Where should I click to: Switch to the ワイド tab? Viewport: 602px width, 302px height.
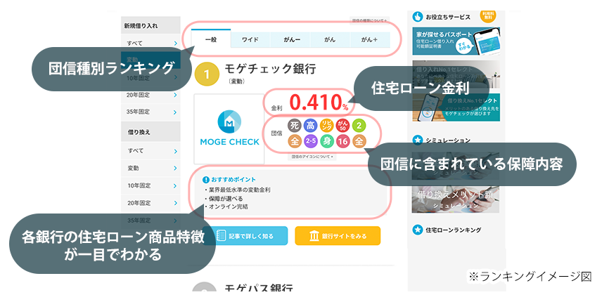coord(250,40)
